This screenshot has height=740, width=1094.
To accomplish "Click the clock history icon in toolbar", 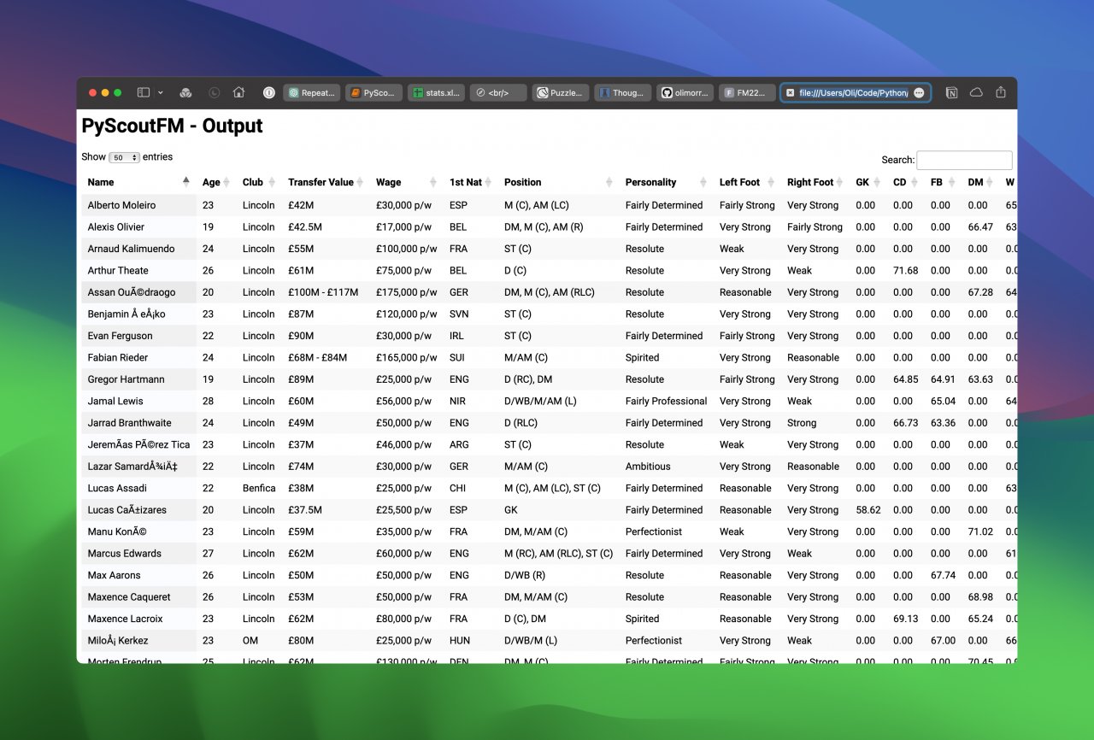I will (x=214, y=92).
